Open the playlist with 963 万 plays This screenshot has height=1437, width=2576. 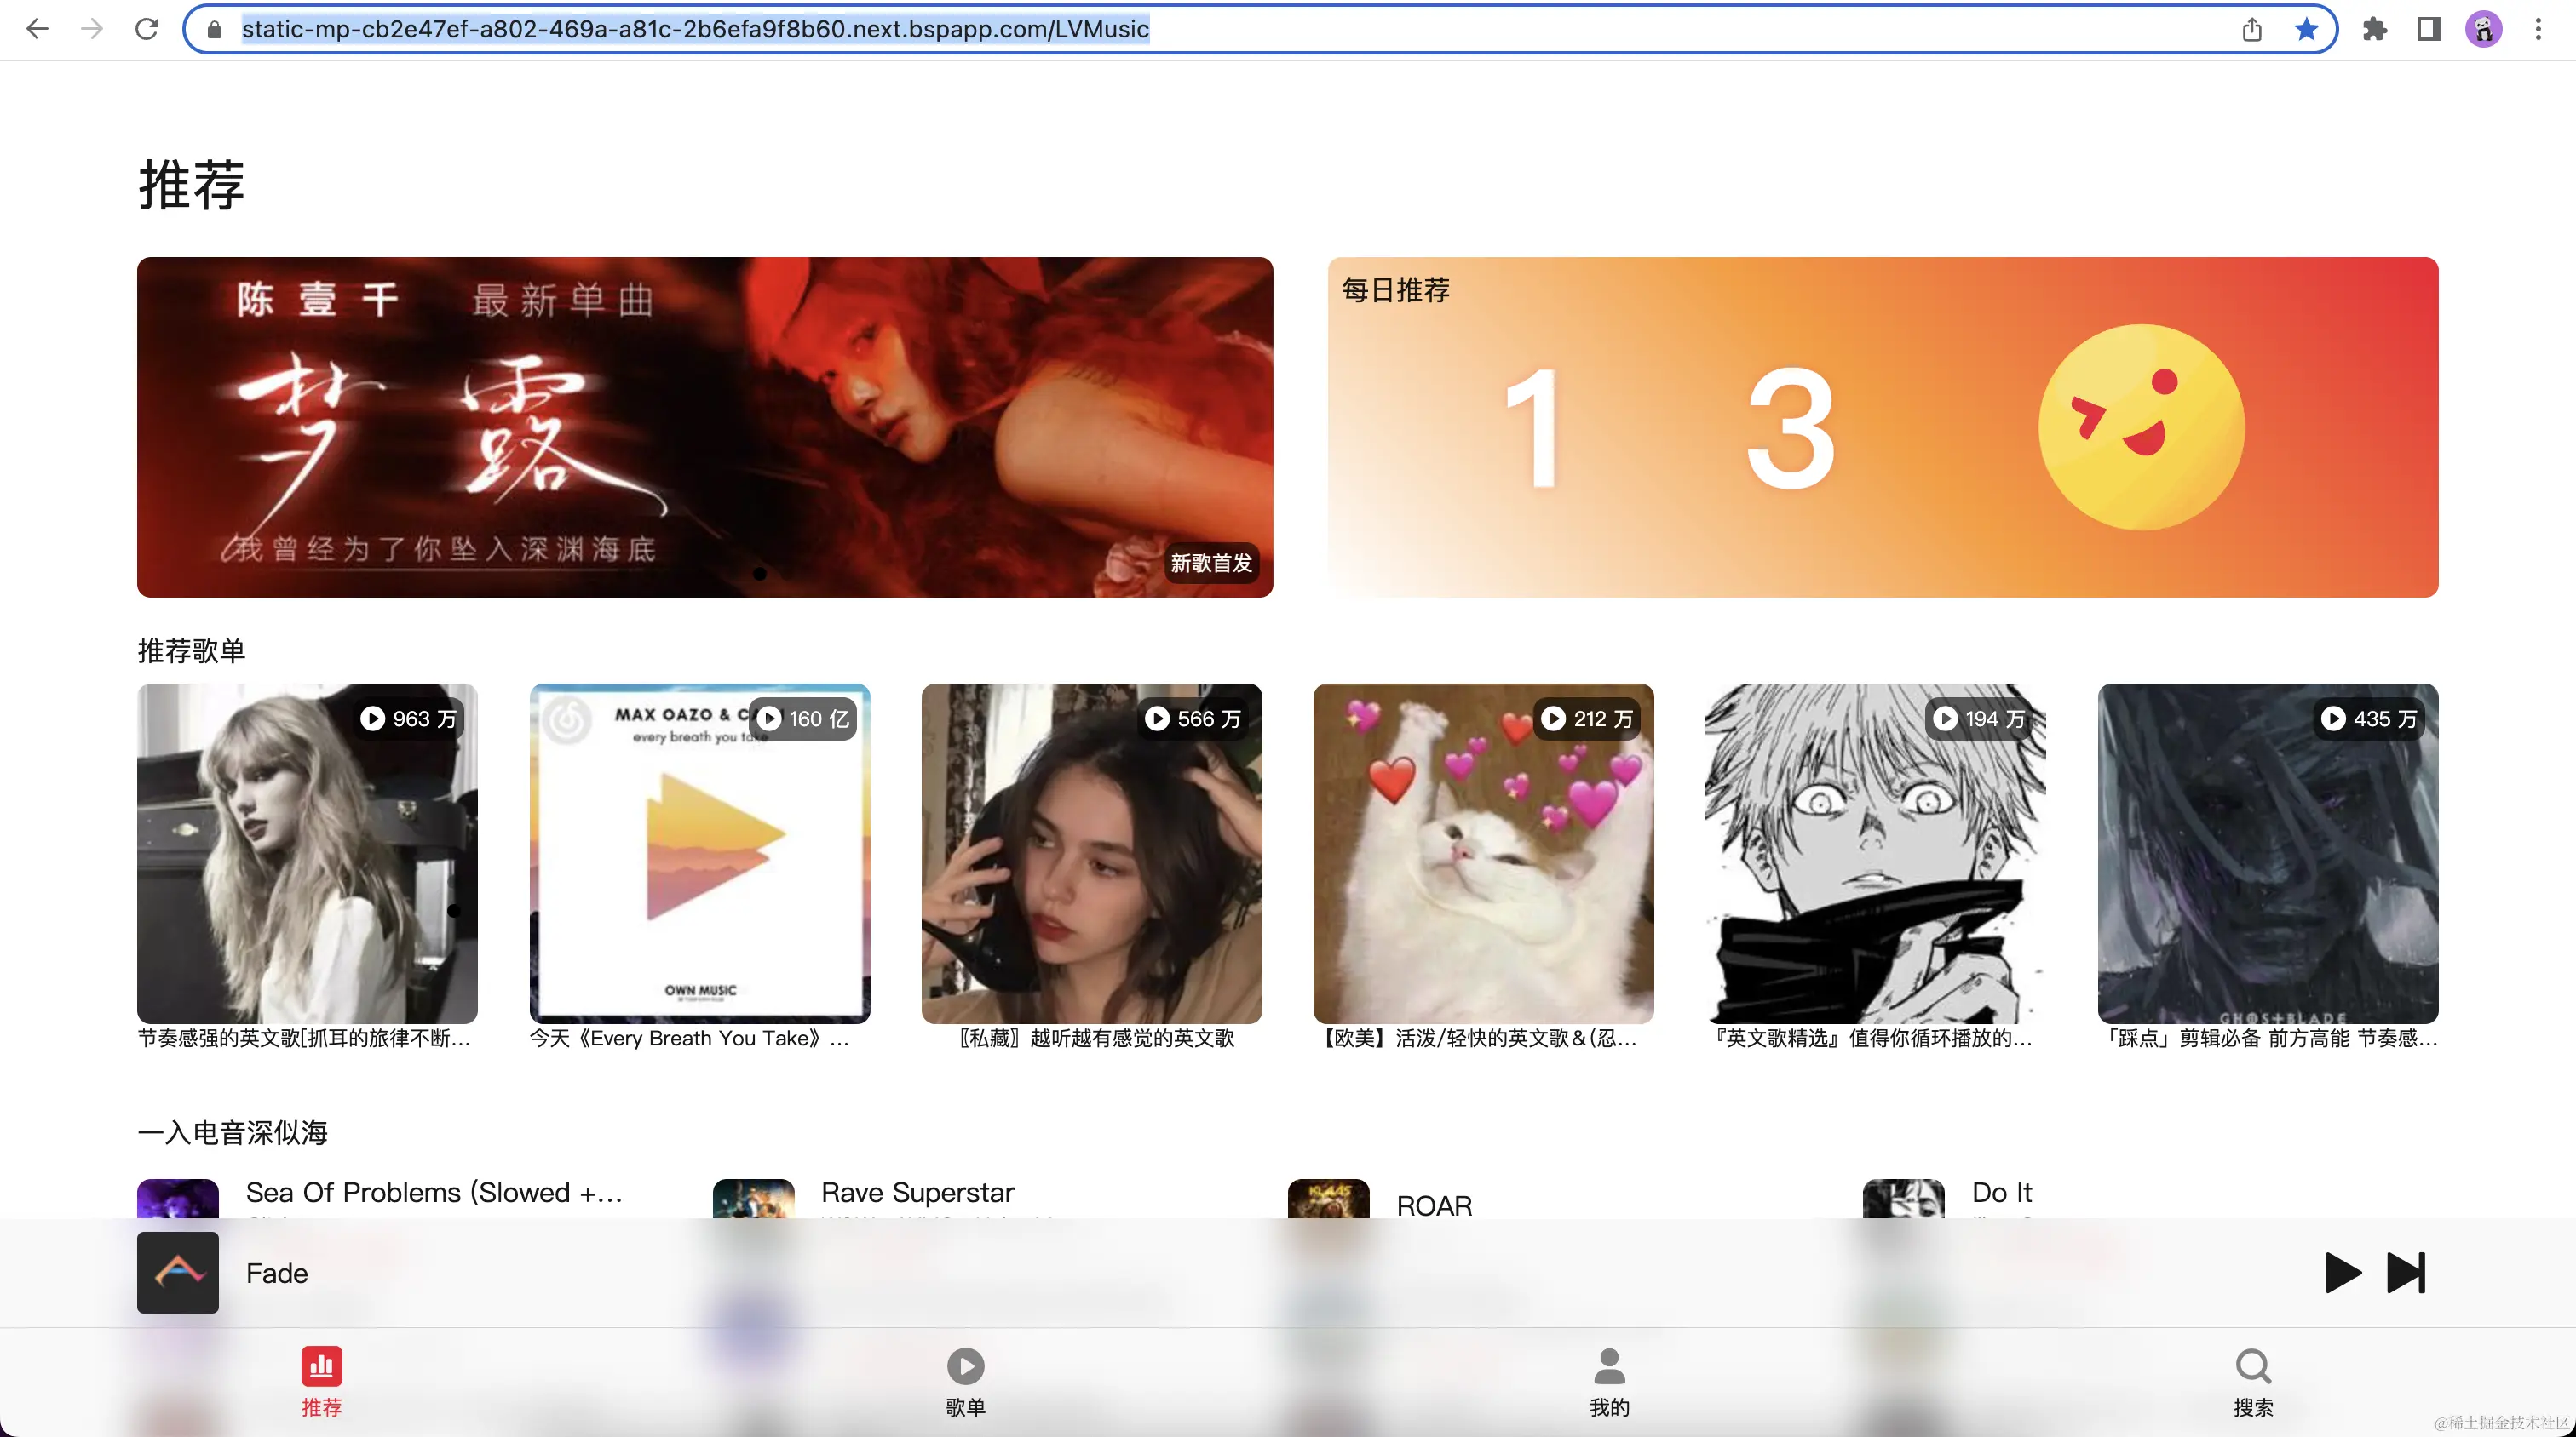click(x=307, y=852)
